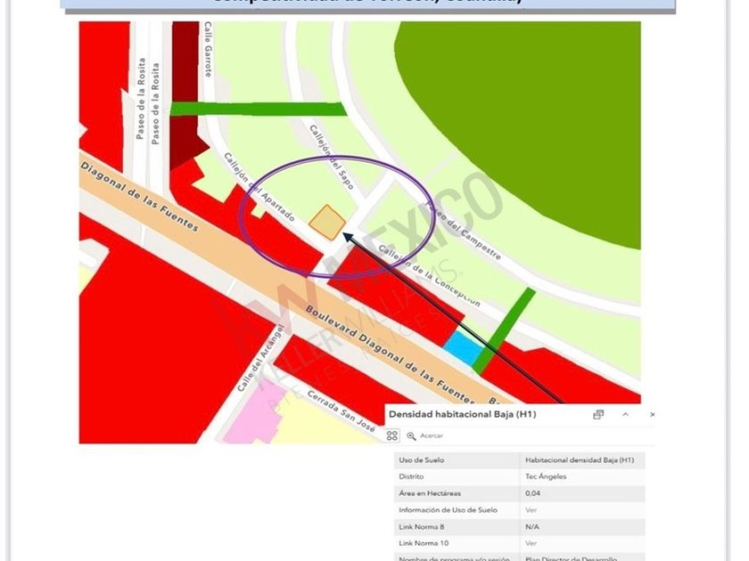The width and height of the screenshot is (749, 561).
Task: Click the Acercar magnifier icon
Action: pos(411,435)
